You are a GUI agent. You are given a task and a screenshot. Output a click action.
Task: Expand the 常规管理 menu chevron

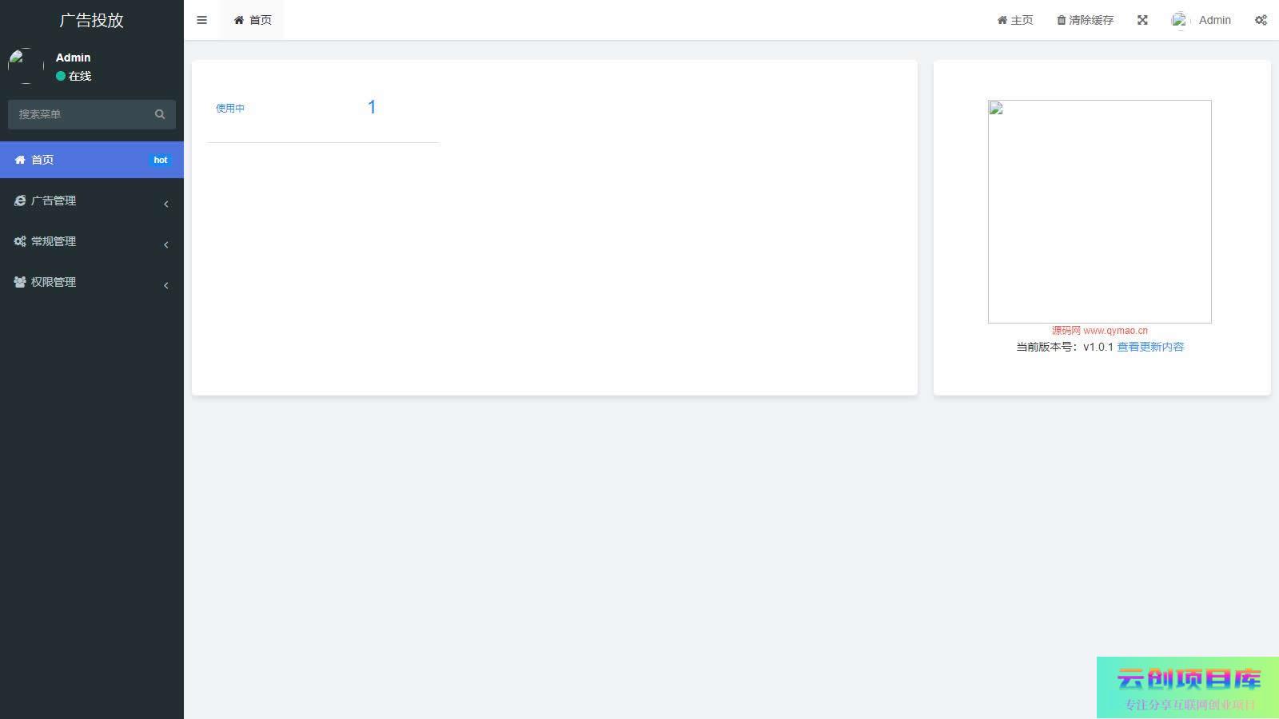pyautogui.click(x=165, y=244)
